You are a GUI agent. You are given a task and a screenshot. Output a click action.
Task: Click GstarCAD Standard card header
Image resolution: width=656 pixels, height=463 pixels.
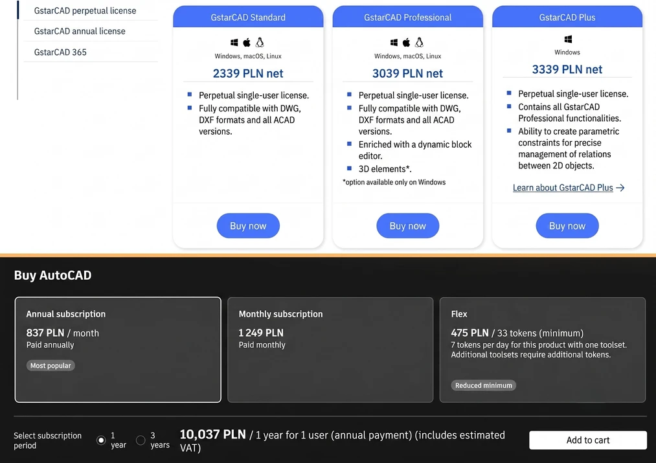(248, 17)
